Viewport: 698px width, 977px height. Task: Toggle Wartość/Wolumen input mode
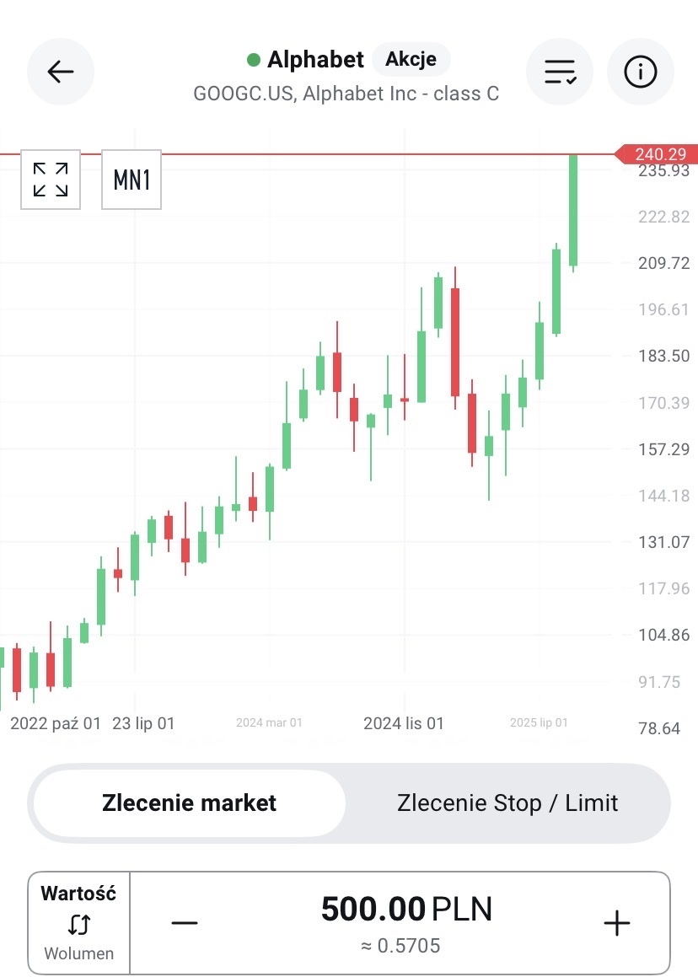[79, 923]
